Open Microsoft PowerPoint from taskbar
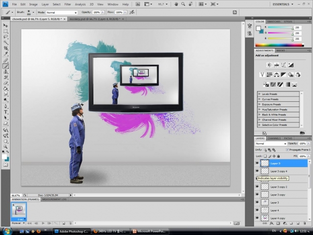The width and height of the screenshot is (313, 235). (149, 231)
